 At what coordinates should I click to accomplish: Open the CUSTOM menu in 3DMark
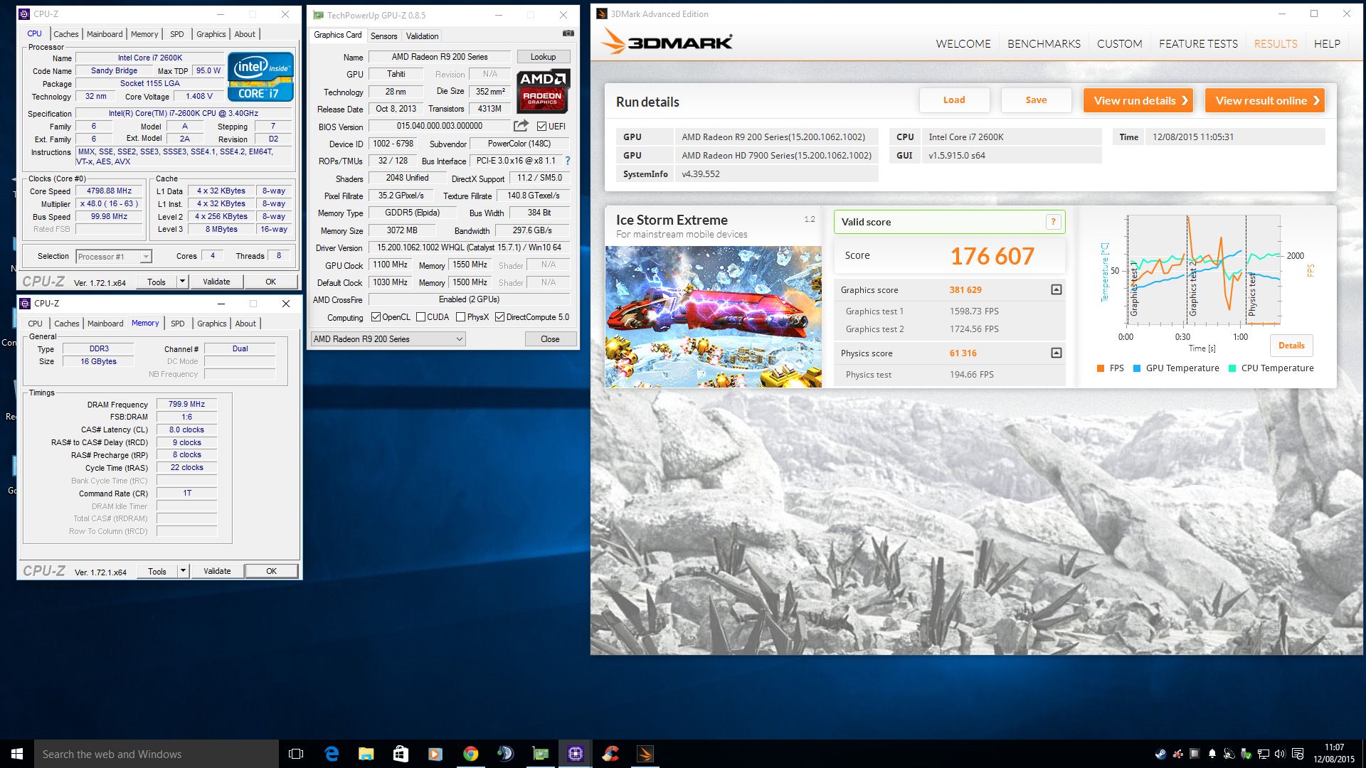pos(1119,43)
